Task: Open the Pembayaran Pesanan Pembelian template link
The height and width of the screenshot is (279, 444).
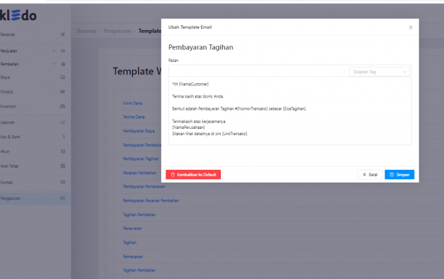Action: click(151, 200)
